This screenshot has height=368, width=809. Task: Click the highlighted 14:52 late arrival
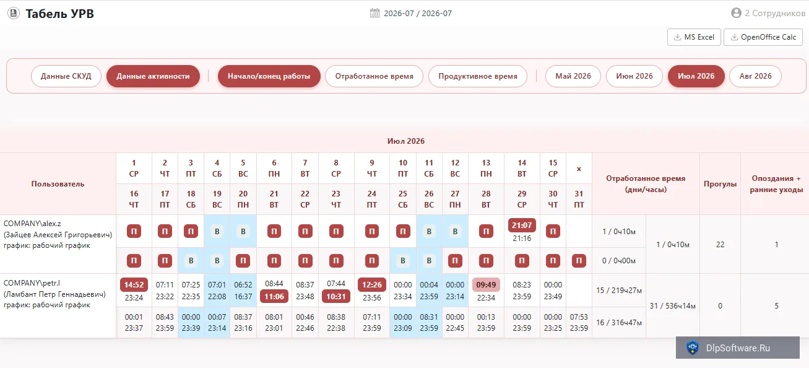click(x=134, y=285)
